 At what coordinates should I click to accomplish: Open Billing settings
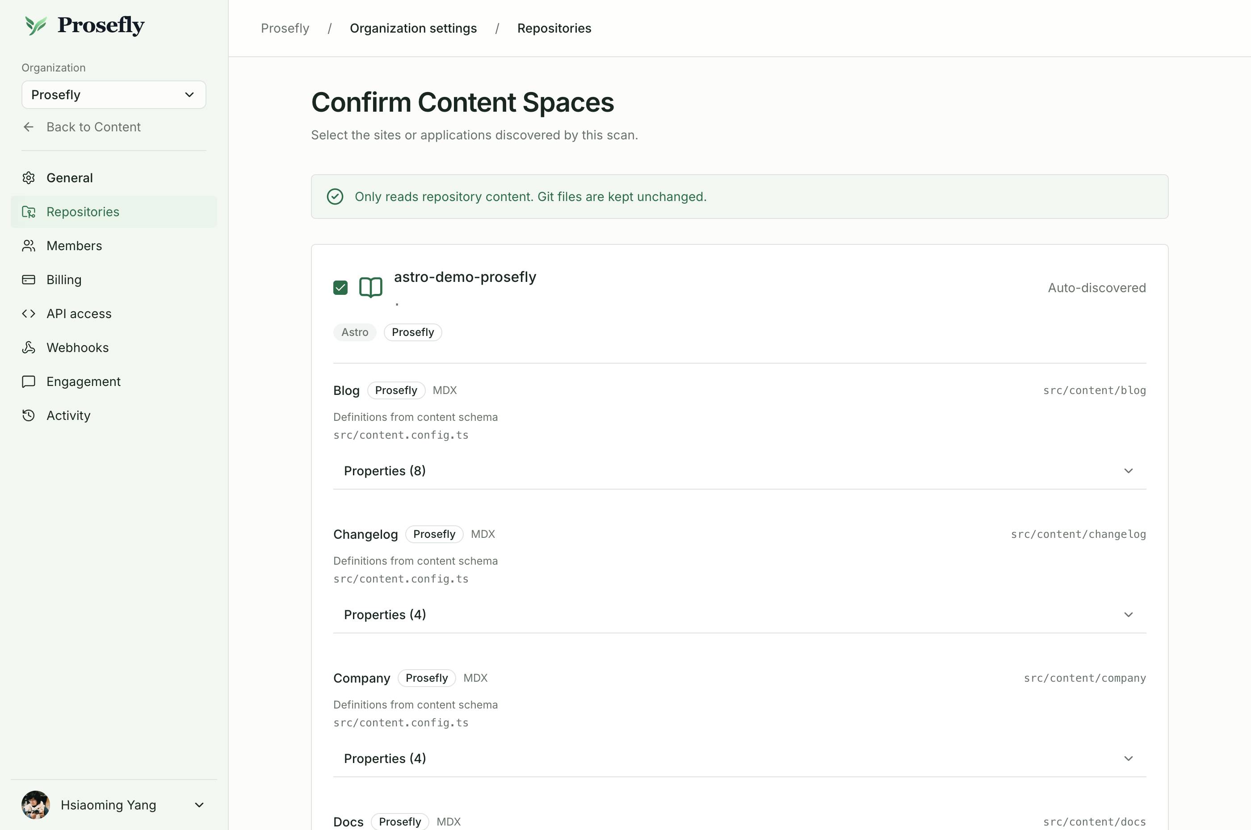click(114, 280)
